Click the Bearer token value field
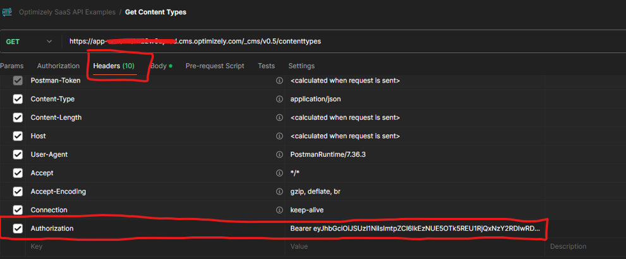The height and width of the screenshot is (259, 626). (414, 229)
